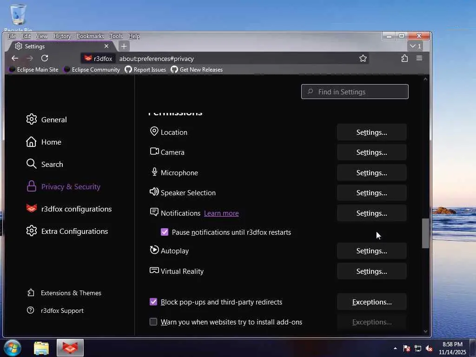Click the Virtual Reality headset icon
The image size is (476, 357).
click(154, 270)
